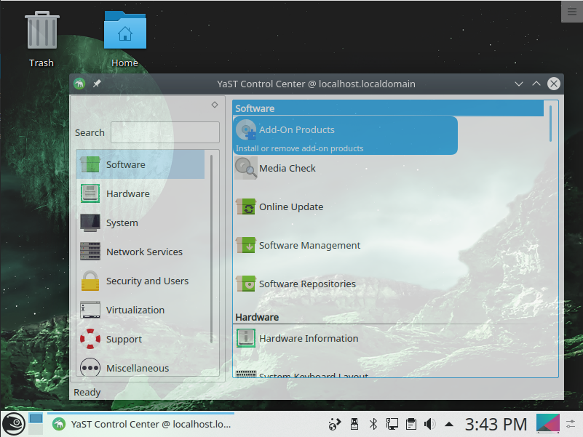The image size is (583, 437).
Task: Open the Software Management module
Action: pyautogui.click(x=309, y=246)
